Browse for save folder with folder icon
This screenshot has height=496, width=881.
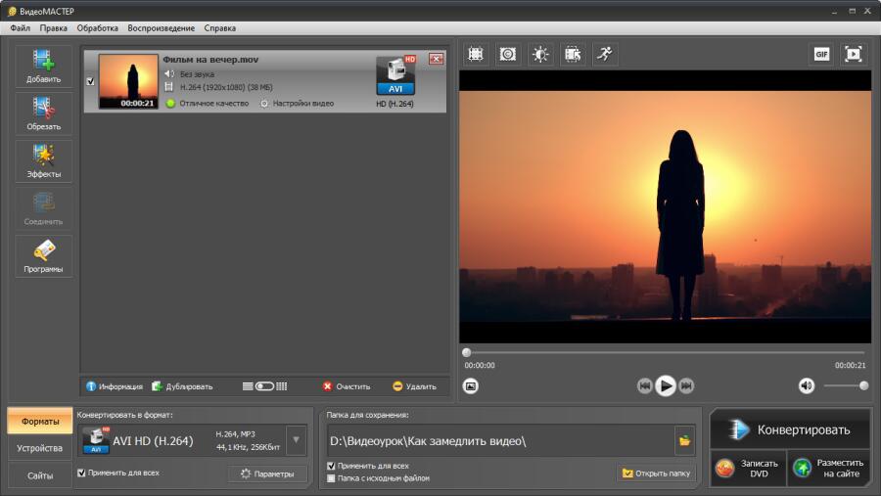(x=683, y=441)
